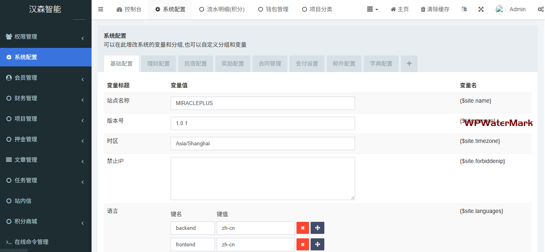Delete the frontend language row
The width and height of the screenshot is (545, 252).
(303, 244)
